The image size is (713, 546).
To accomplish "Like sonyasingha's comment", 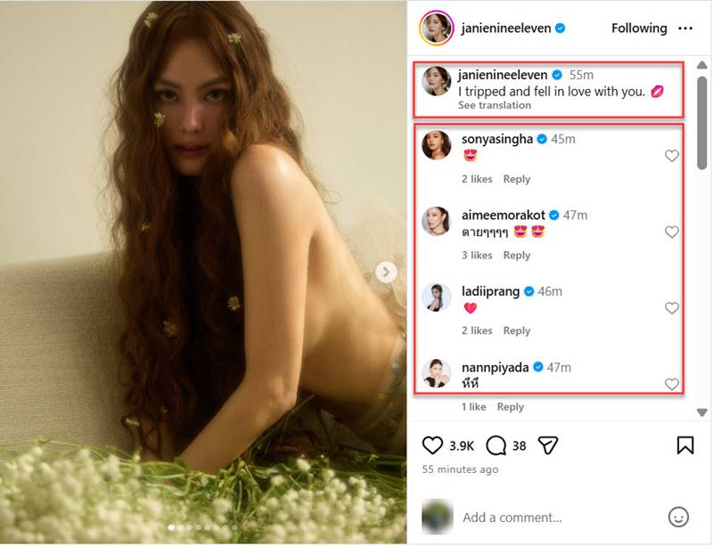I will pyautogui.click(x=672, y=156).
